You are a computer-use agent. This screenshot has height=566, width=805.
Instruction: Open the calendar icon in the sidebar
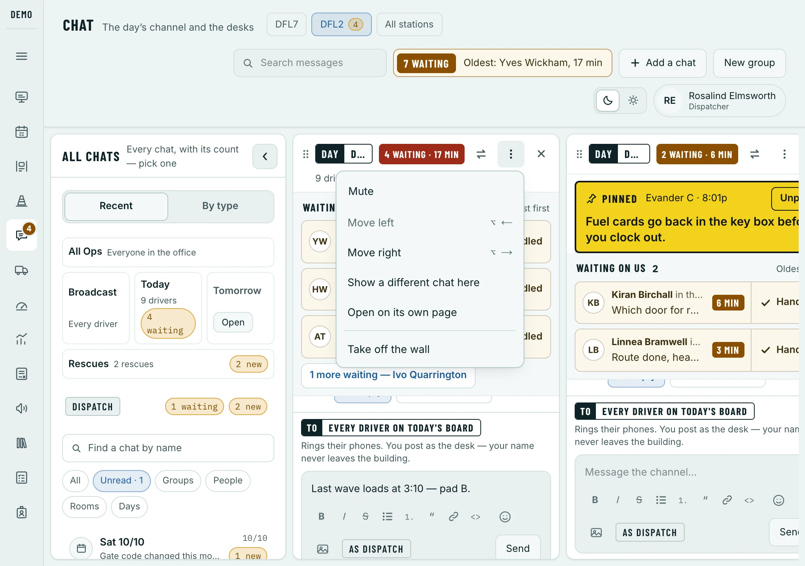tap(22, 132)
